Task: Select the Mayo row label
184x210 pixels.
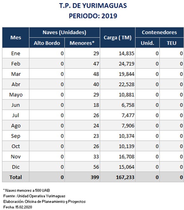Action: tap(16, 95)
